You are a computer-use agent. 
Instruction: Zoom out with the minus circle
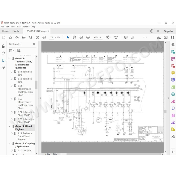pos(81,37)
